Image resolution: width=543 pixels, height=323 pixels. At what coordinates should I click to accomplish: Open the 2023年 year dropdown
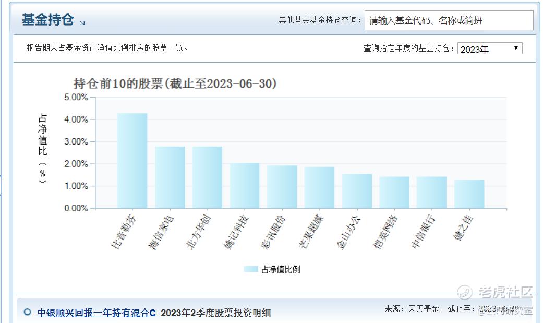490,49
